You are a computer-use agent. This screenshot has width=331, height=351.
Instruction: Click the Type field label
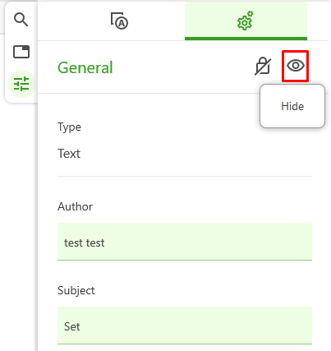coord(69,127)
